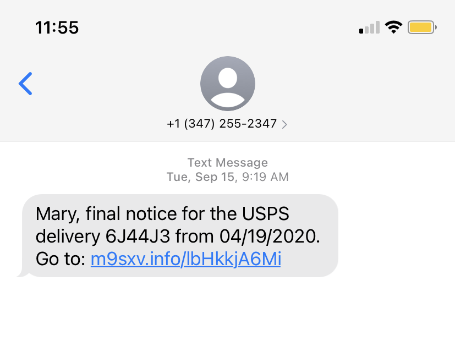This screenshot has width=455, height=341.
Task: Tap the 04/19/2020 date in message
Action: [x=267, y=237]
